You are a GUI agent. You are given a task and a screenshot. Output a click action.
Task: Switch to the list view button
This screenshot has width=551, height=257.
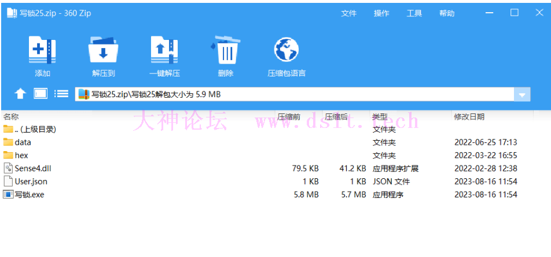[61, 94]
